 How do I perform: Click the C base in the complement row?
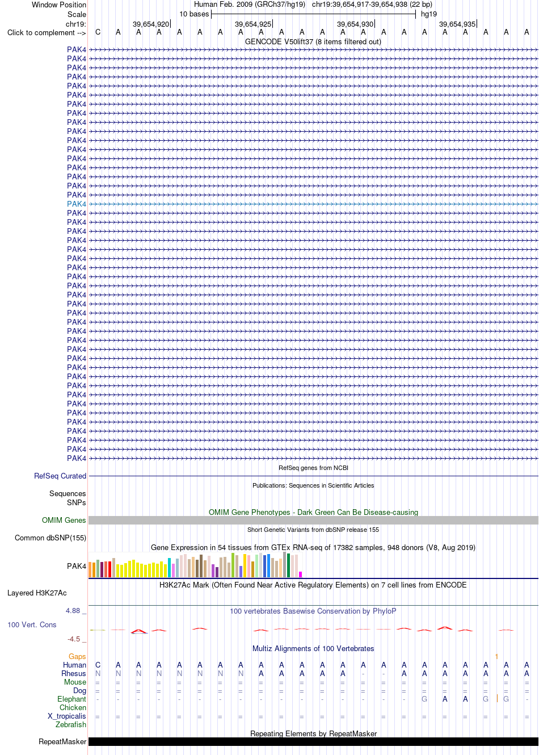point(98,32)
